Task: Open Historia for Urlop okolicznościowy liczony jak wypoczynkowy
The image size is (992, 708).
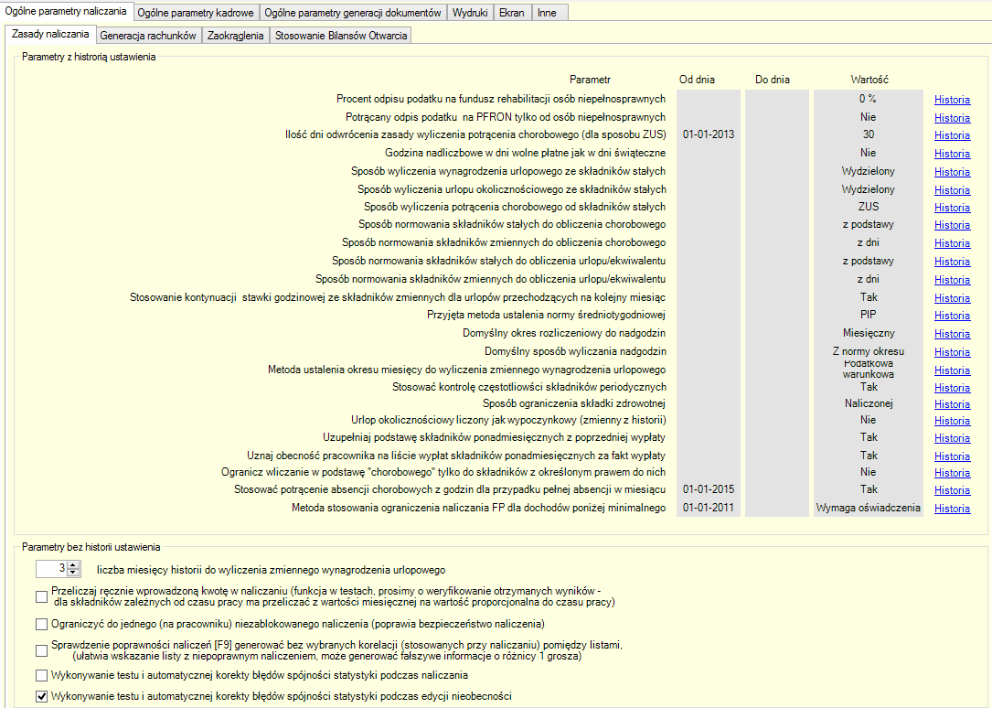Action: [x=952, y=421]
